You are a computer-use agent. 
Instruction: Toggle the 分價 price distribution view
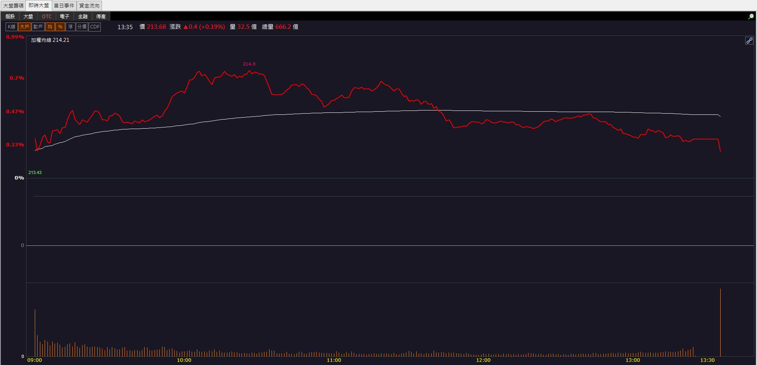point(82,27)
